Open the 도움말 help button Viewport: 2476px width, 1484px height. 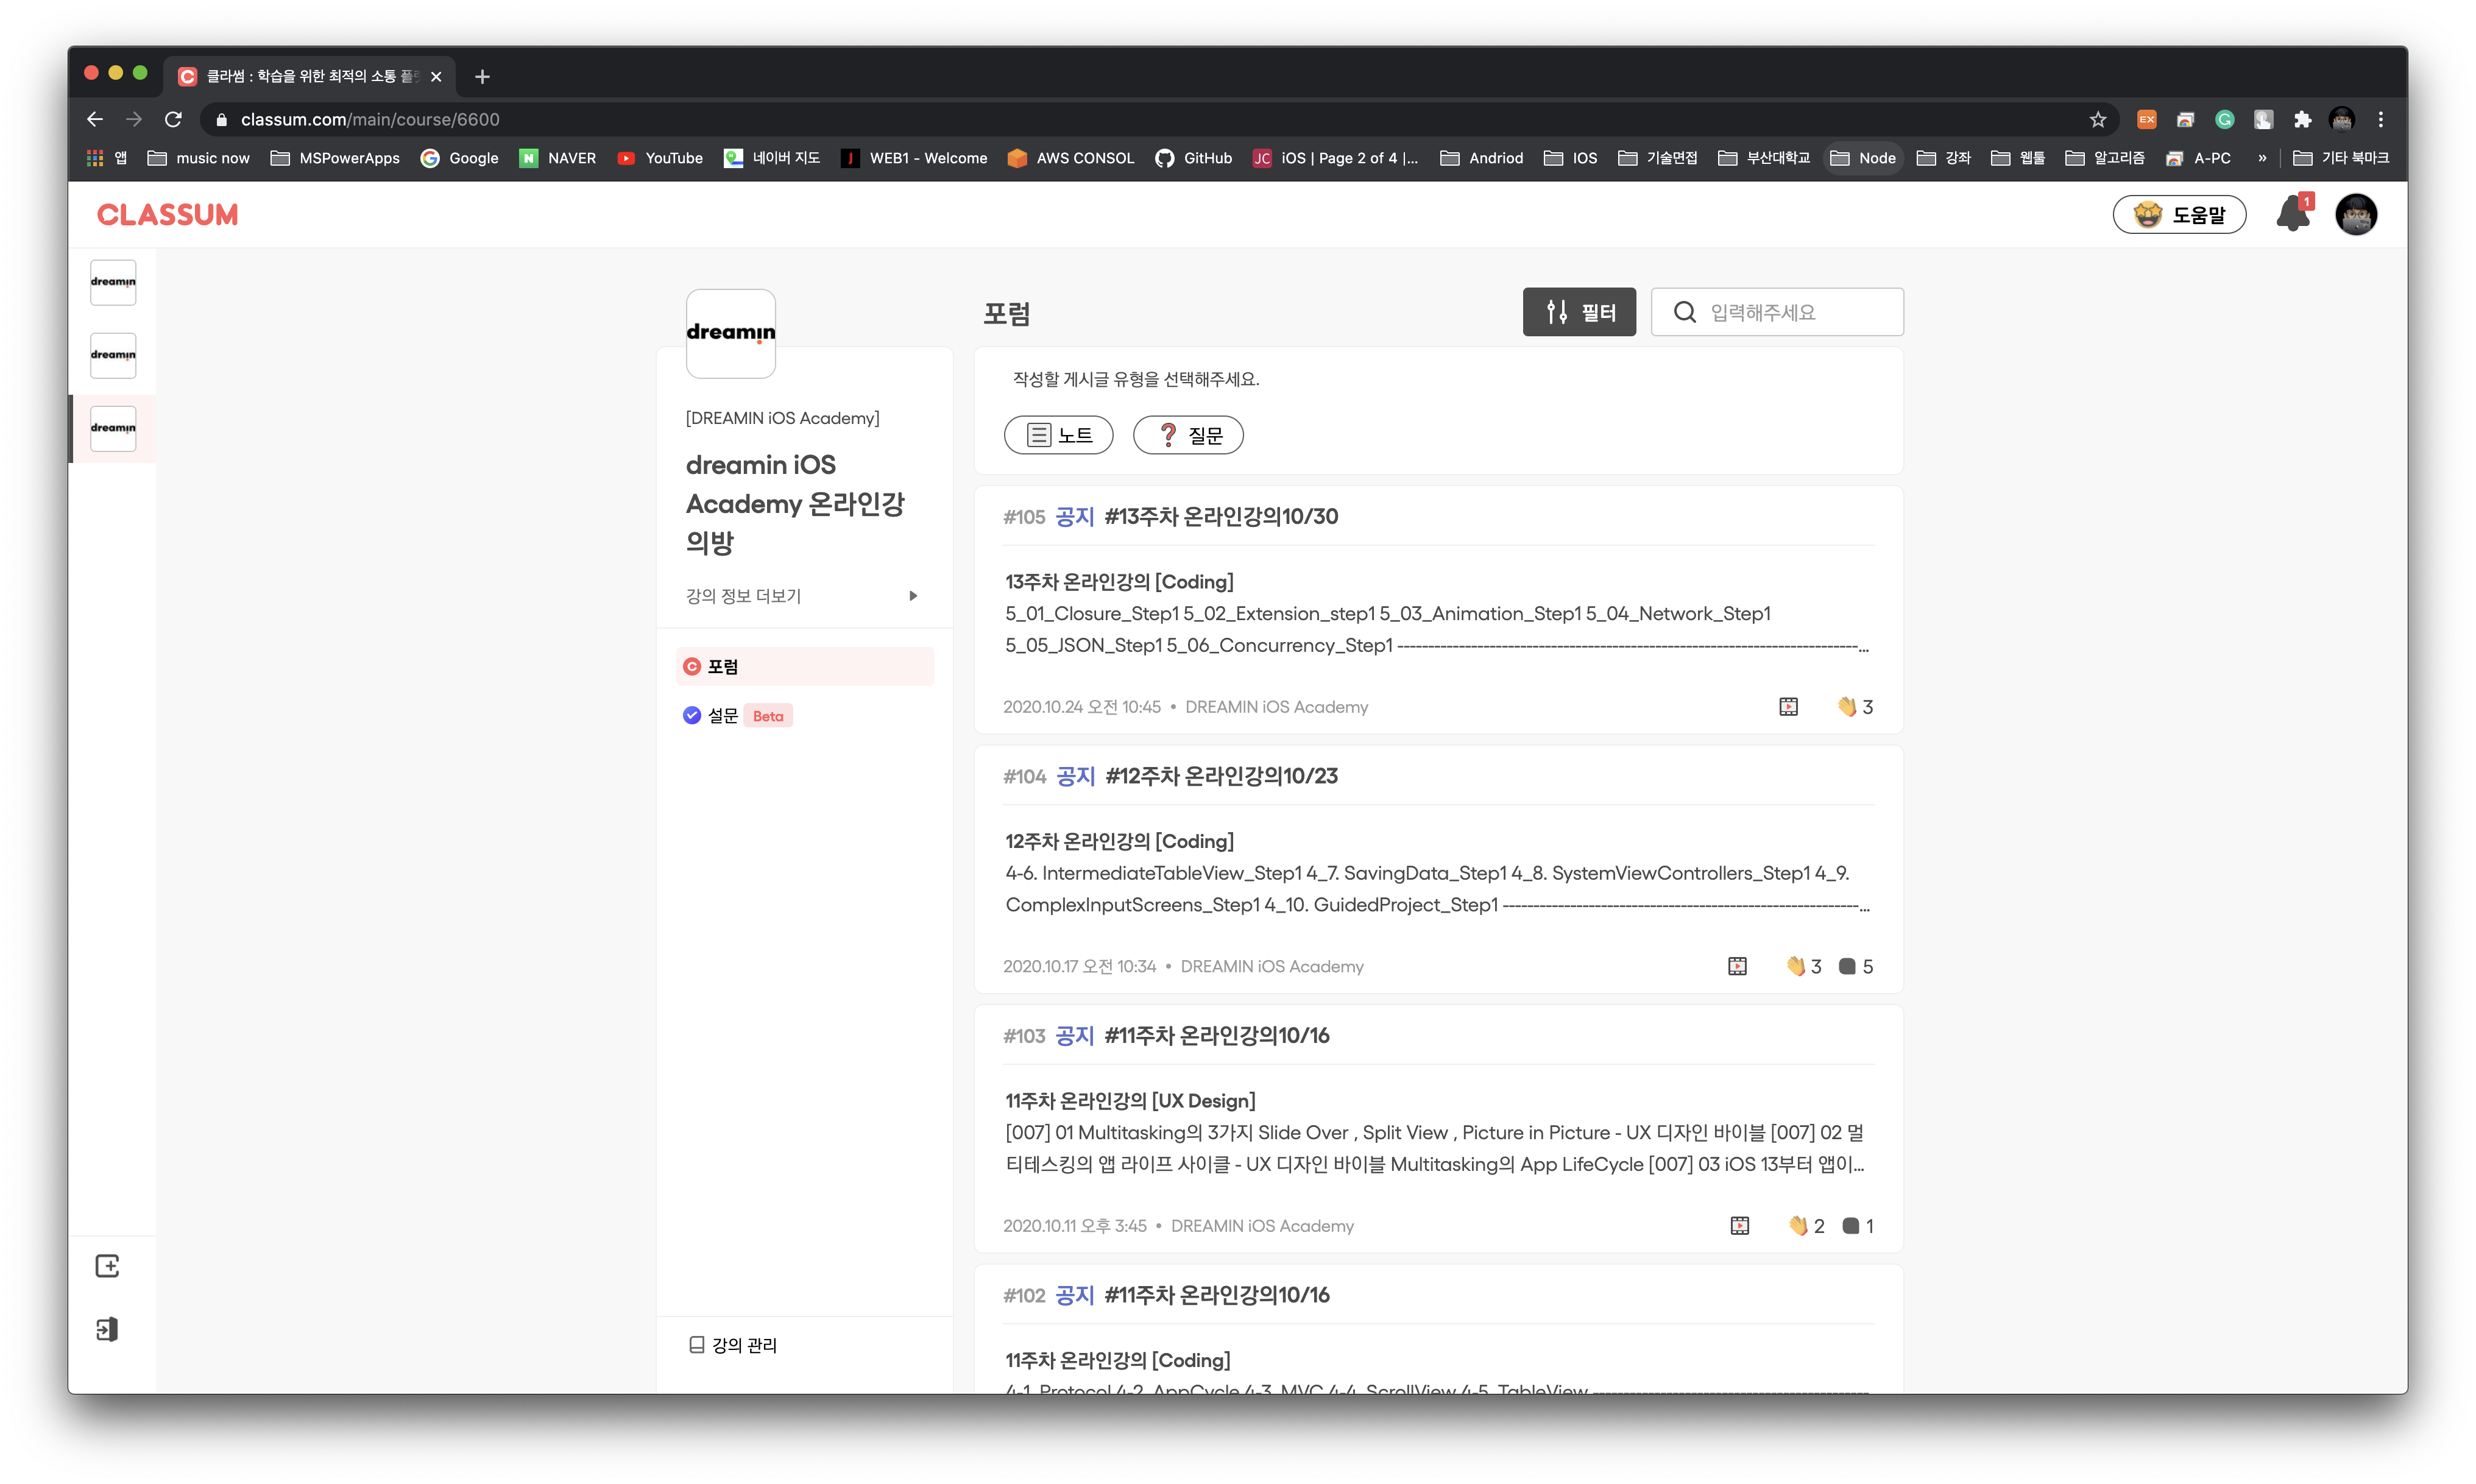(2179, 214)
